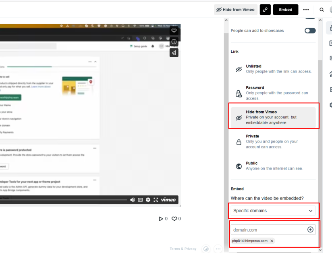Open the Terms & Privacy link

(183, 249)
